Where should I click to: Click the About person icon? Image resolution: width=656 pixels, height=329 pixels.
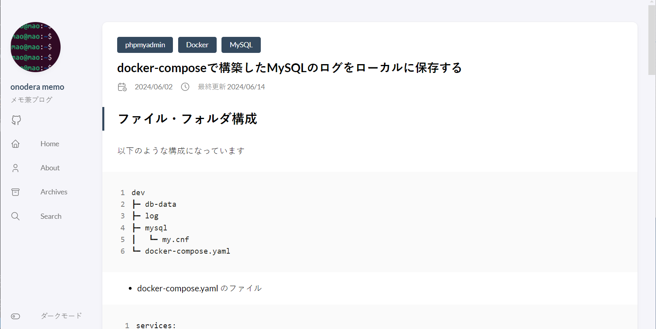16,168
